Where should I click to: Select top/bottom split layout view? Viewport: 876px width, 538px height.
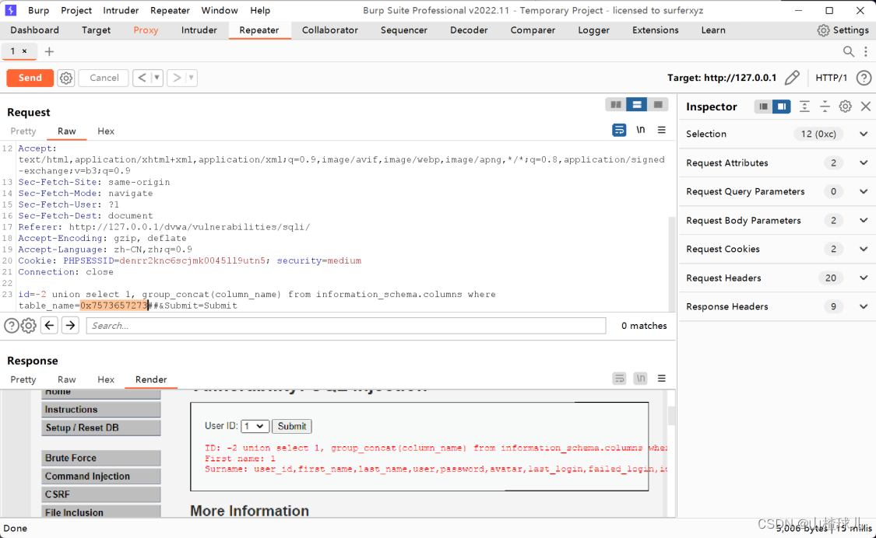click(x=636, y=104)
